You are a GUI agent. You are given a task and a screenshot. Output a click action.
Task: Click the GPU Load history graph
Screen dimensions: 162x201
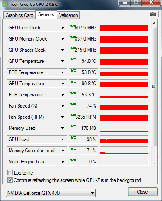[x=124, y=139]
